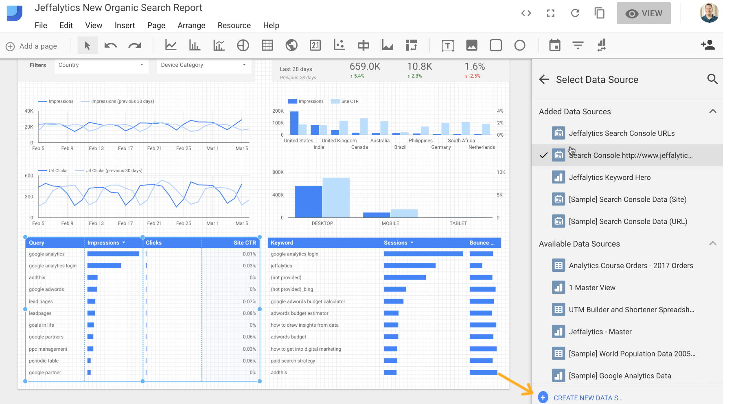Open the Resource menu

pyautogui.click(x=234, y=25)
